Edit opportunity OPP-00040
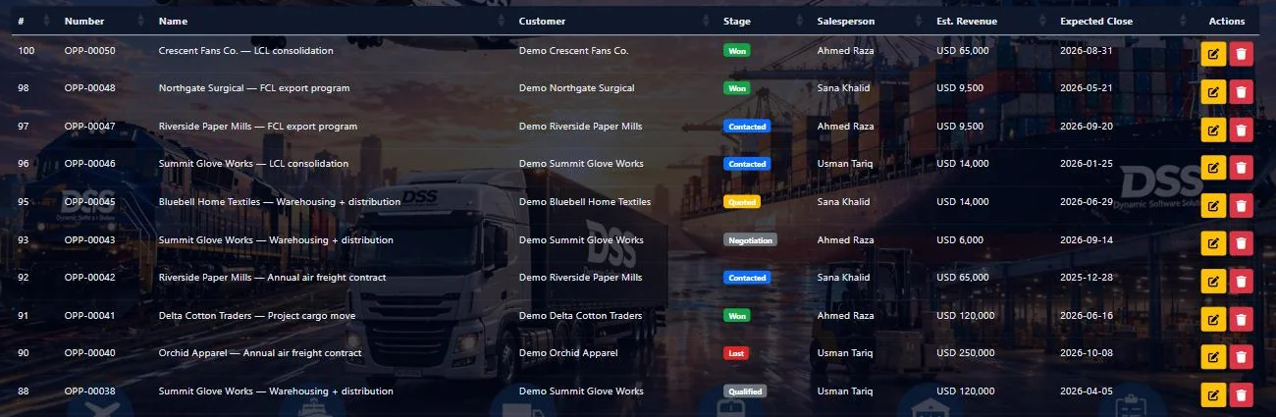Screen dimensions: 1276x417 pyautogui.click(x=1213, y=357)
